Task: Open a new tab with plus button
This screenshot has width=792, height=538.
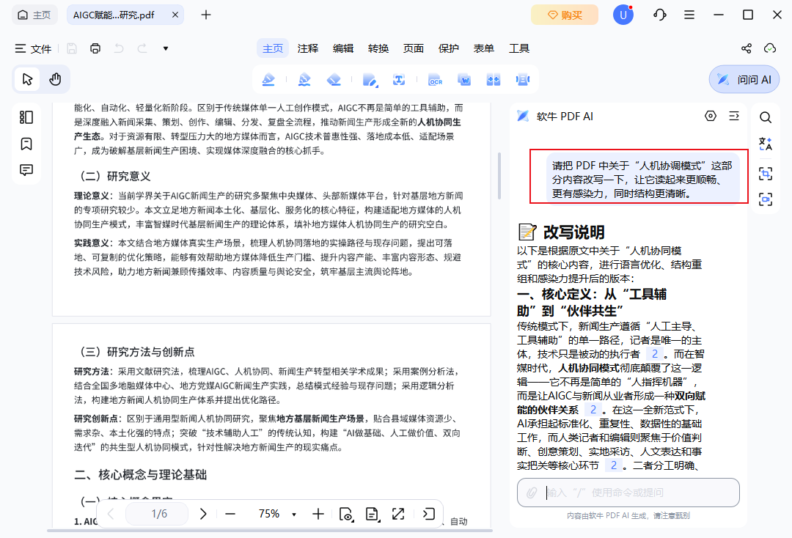Action: click(205, 15)
